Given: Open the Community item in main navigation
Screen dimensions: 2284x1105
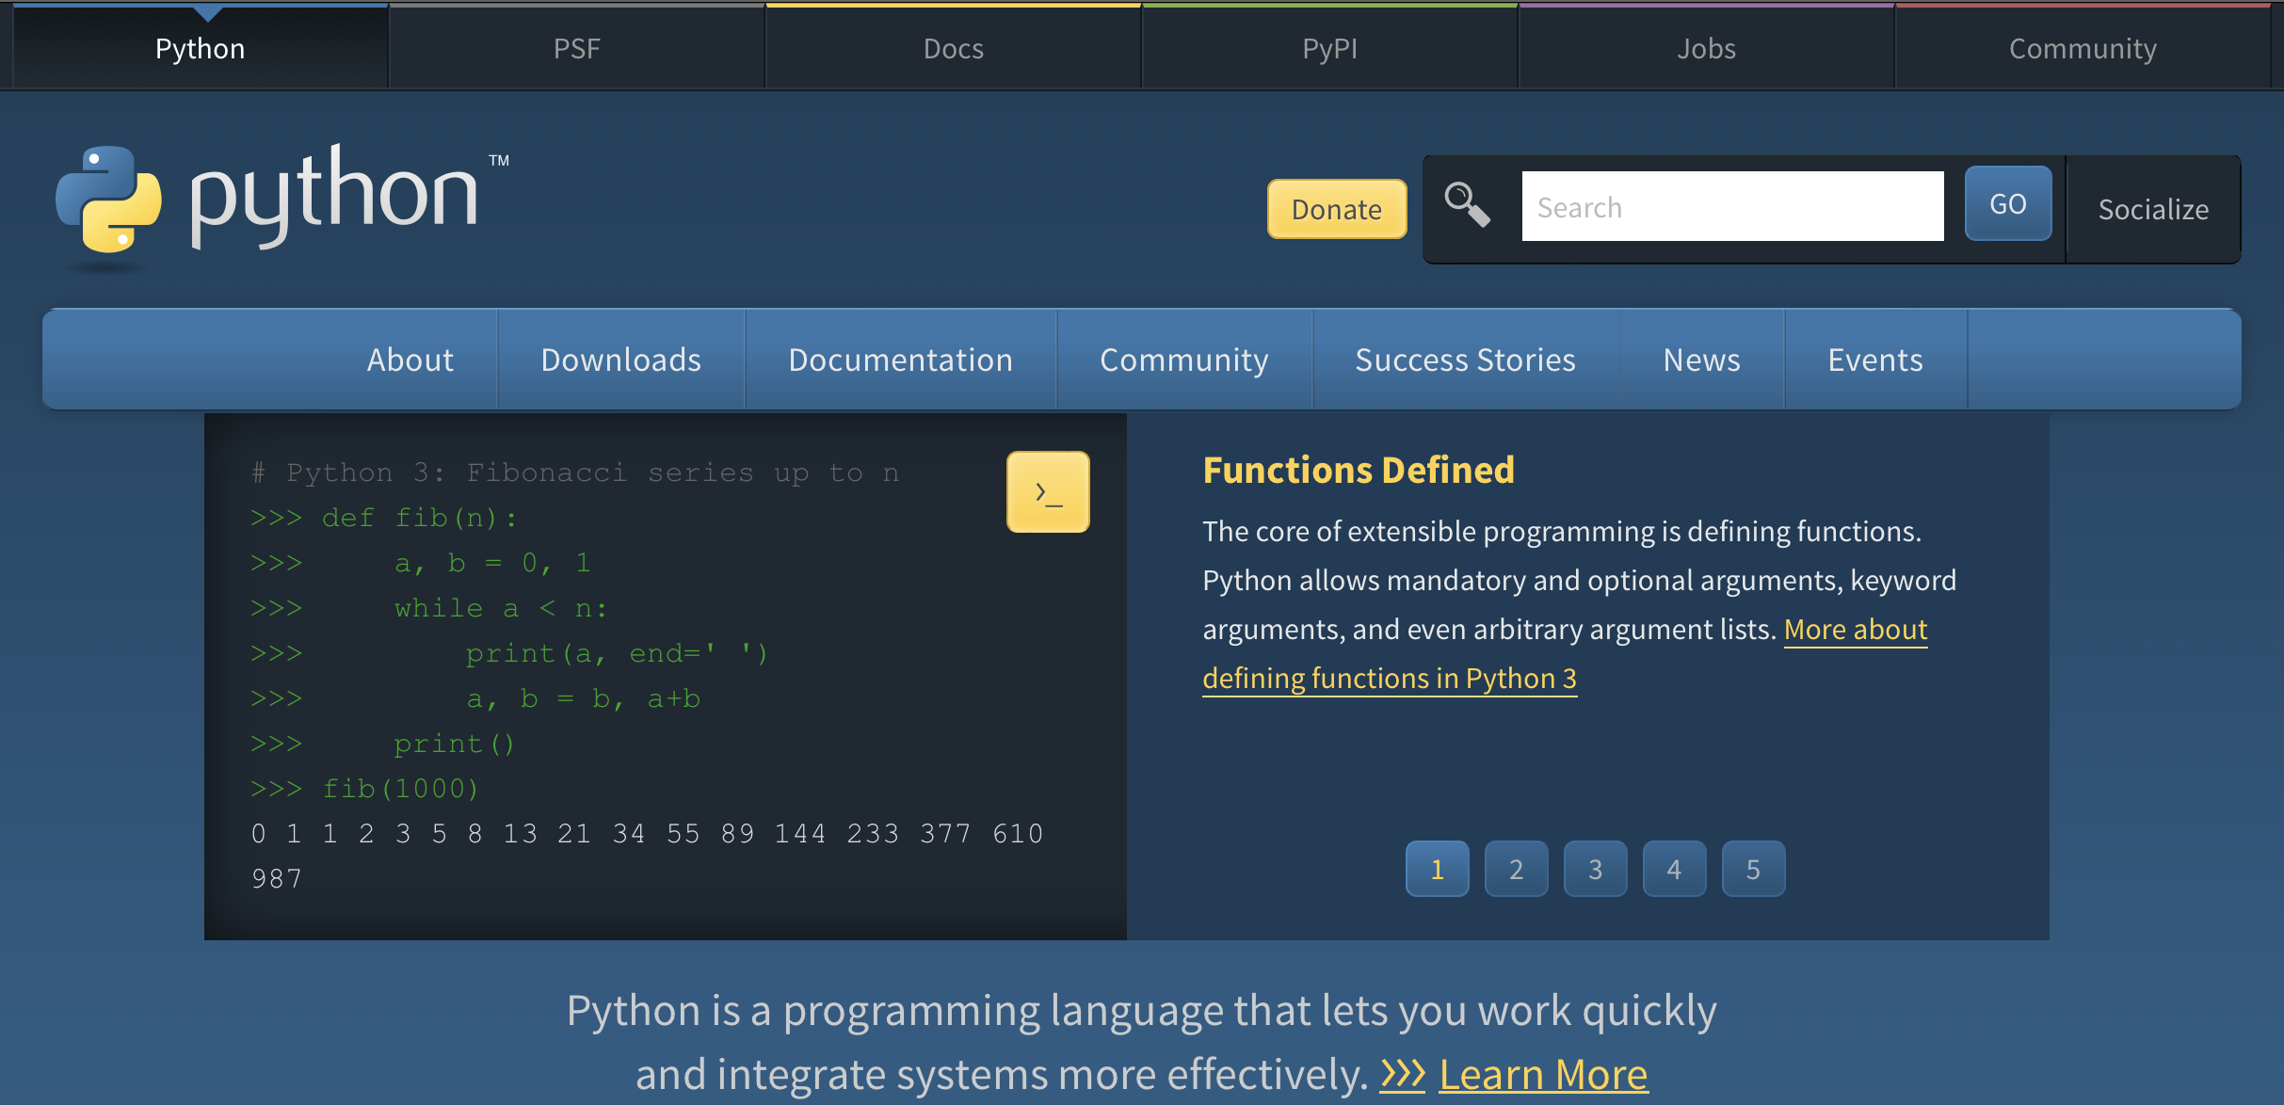Looking at the screenshot, I should click(1184, 360).
